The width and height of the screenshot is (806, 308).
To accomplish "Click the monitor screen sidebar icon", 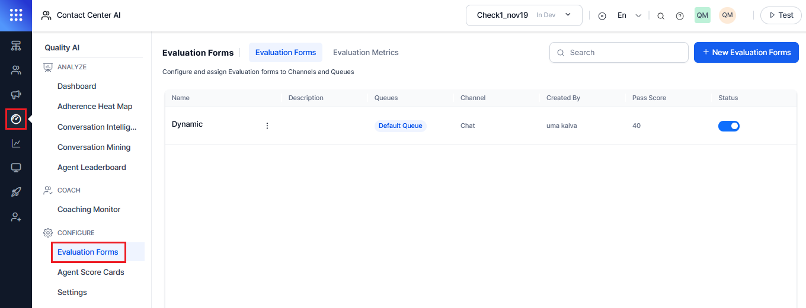I will tap(16, 168).
